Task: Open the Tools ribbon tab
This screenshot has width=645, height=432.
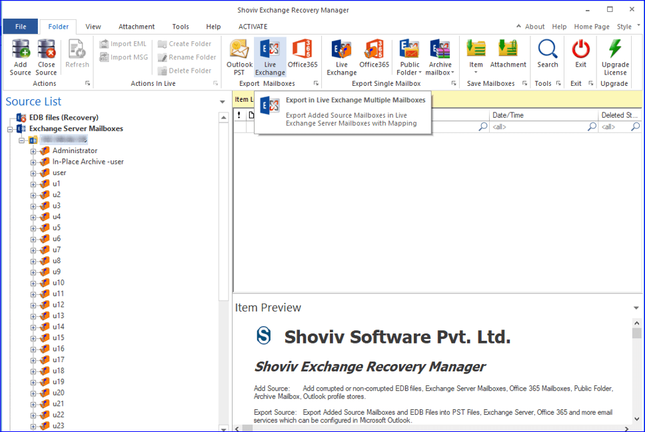Action: [181, 27]
